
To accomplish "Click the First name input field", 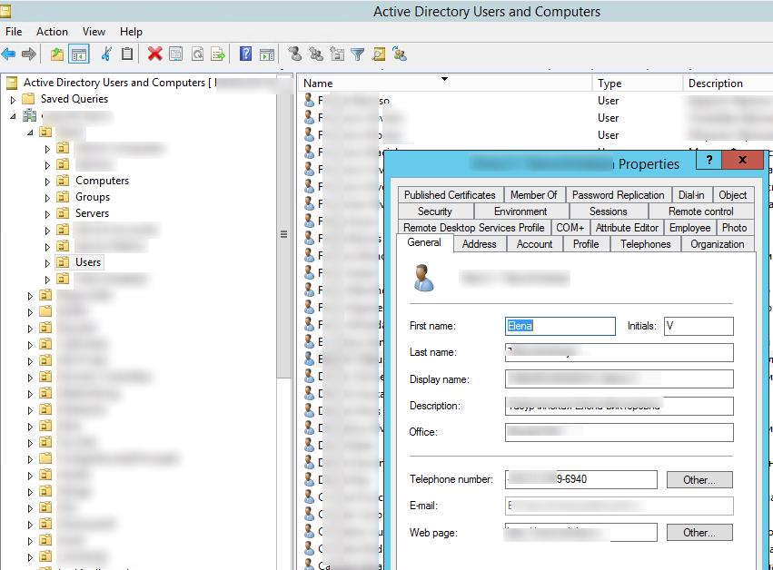I will point(560,326).
